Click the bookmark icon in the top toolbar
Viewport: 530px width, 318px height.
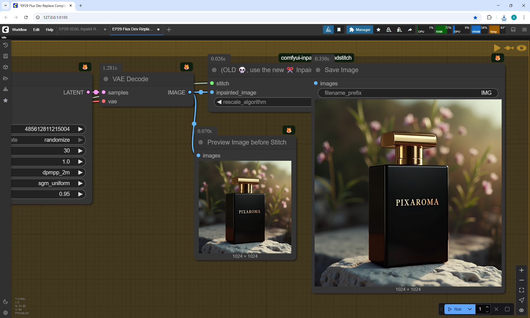[x=339, y=30]
